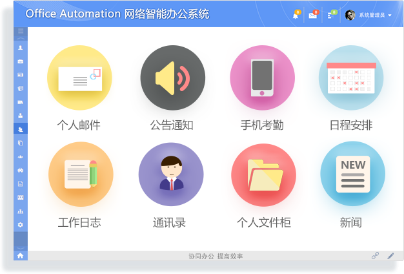Open the 日程安排 calendar icon
The image size is (404, 274).
(351, 78)
